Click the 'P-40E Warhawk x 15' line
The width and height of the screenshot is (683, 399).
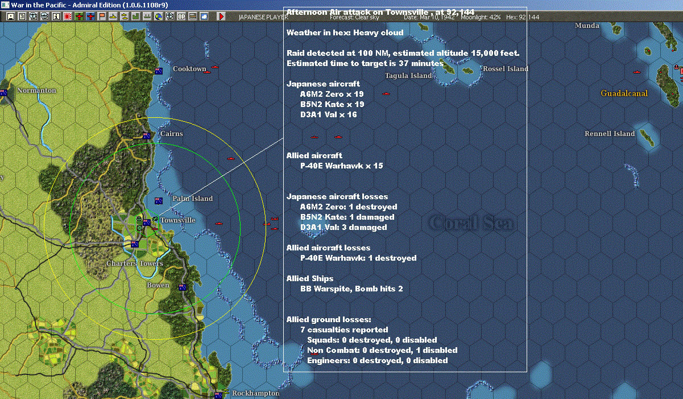(x=342, y=166)
